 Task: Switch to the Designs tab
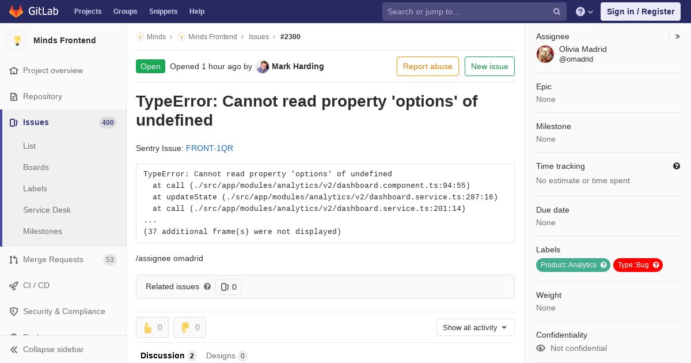(x=226, y=356)
